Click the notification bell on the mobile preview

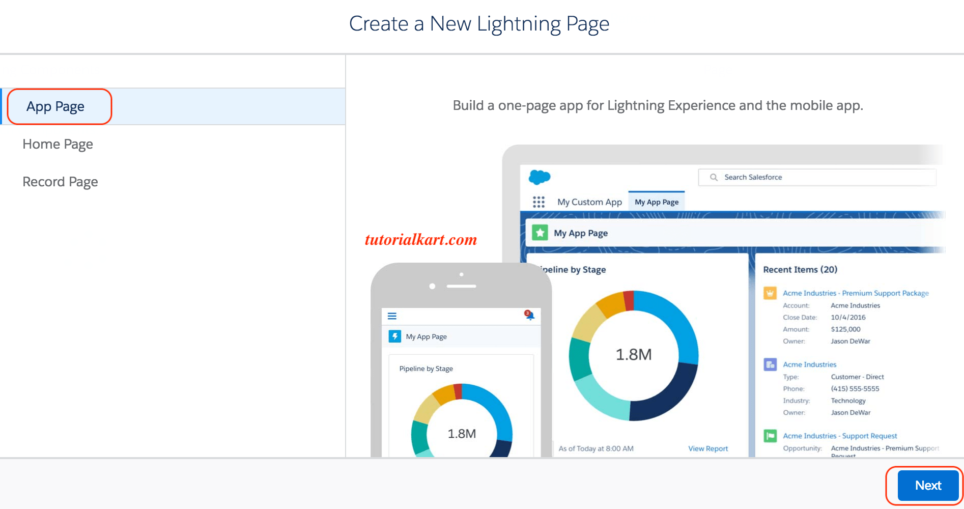point(529,316)
